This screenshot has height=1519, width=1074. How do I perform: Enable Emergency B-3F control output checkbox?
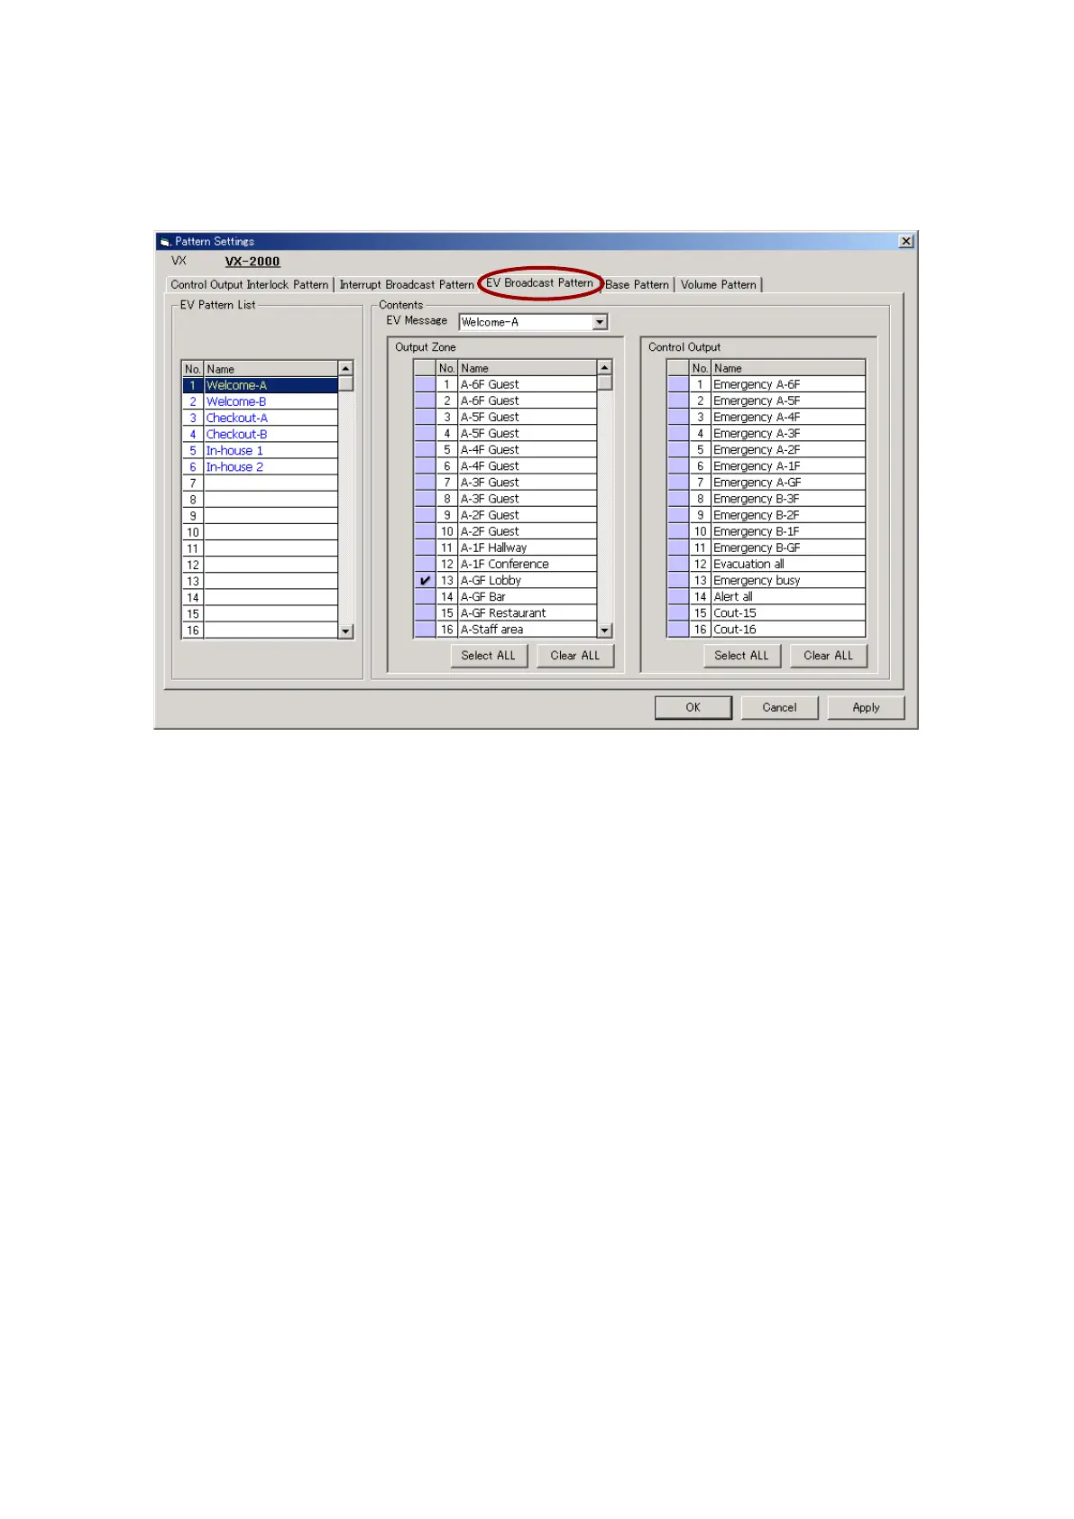tap(678, 498)
